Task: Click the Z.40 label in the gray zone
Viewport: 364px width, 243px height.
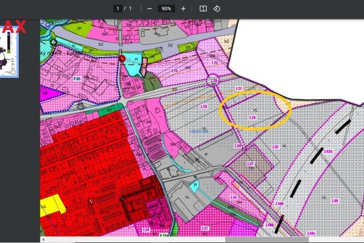Action: 334,201
